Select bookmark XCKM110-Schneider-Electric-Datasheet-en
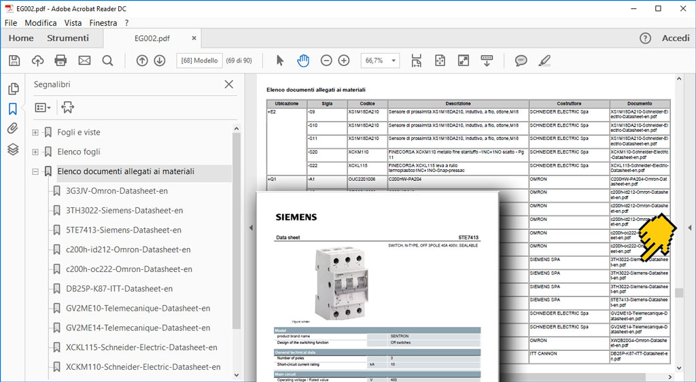 (143, 367)
